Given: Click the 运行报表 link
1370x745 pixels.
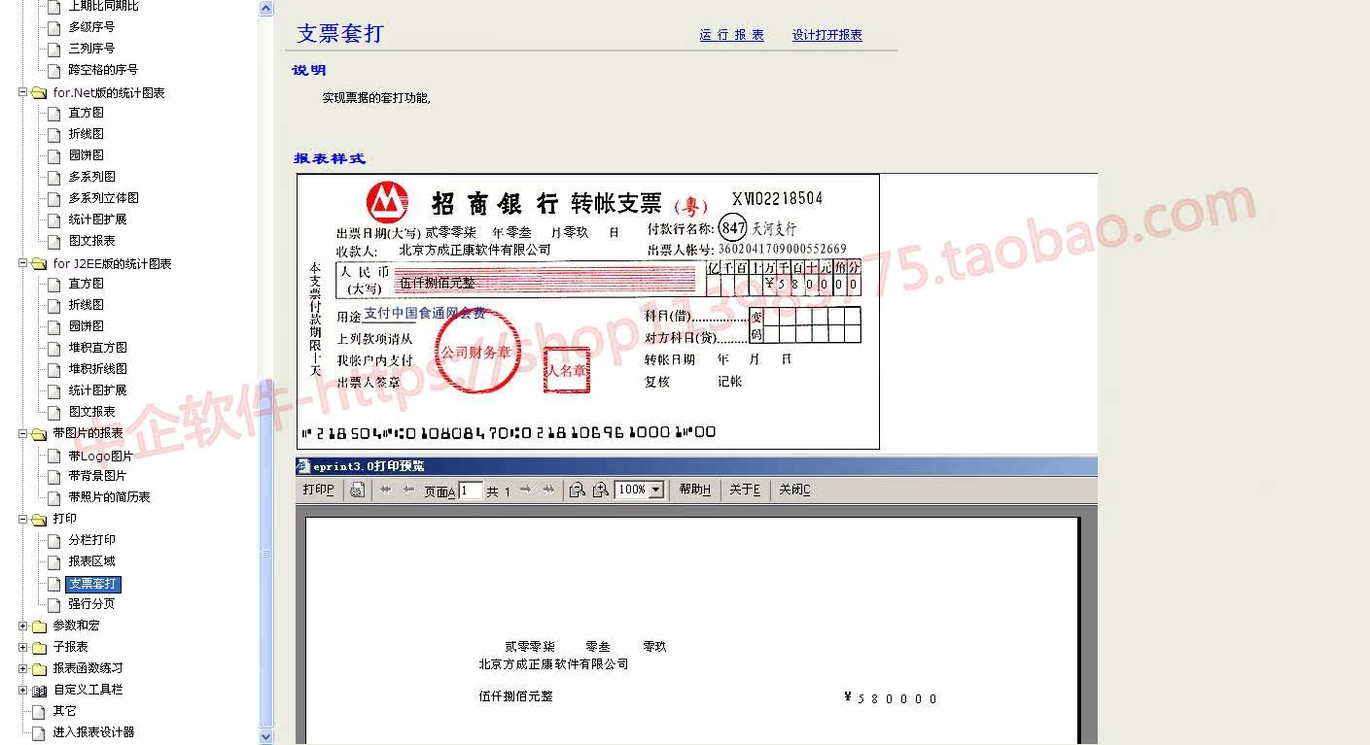Looking at the screenshot, I should click(x=731, y=35).
